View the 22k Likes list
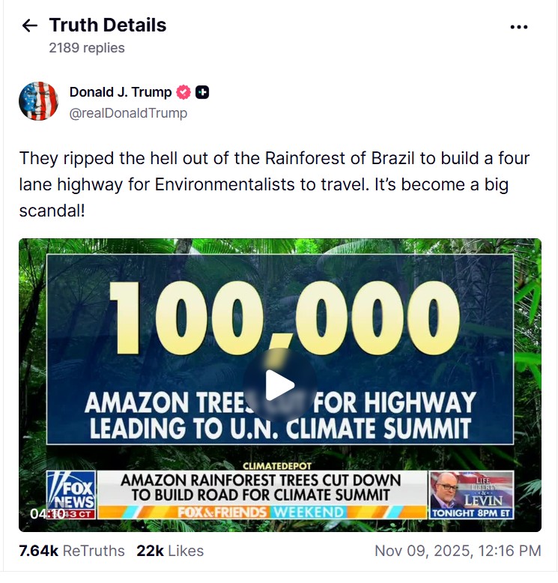Viewport: 558px width, 583px height. [170, 551]
